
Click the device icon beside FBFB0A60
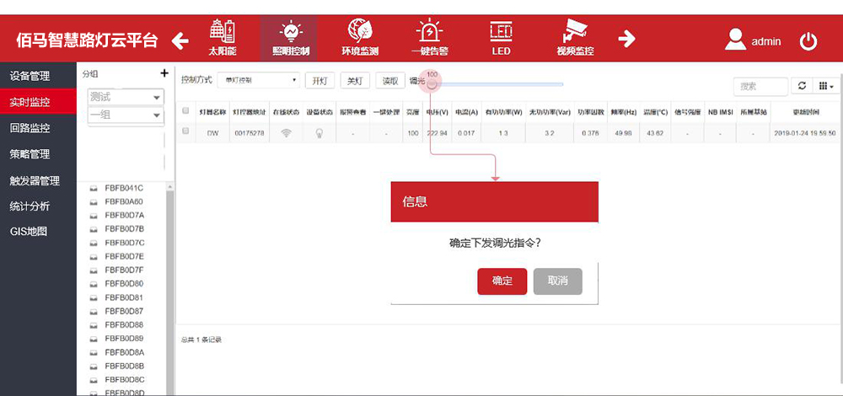click(x=94, y=202)
